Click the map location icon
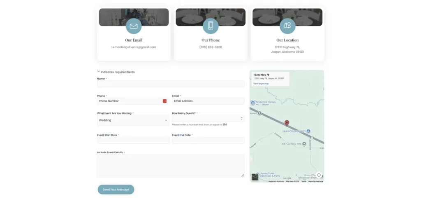 tap(287, 26)
